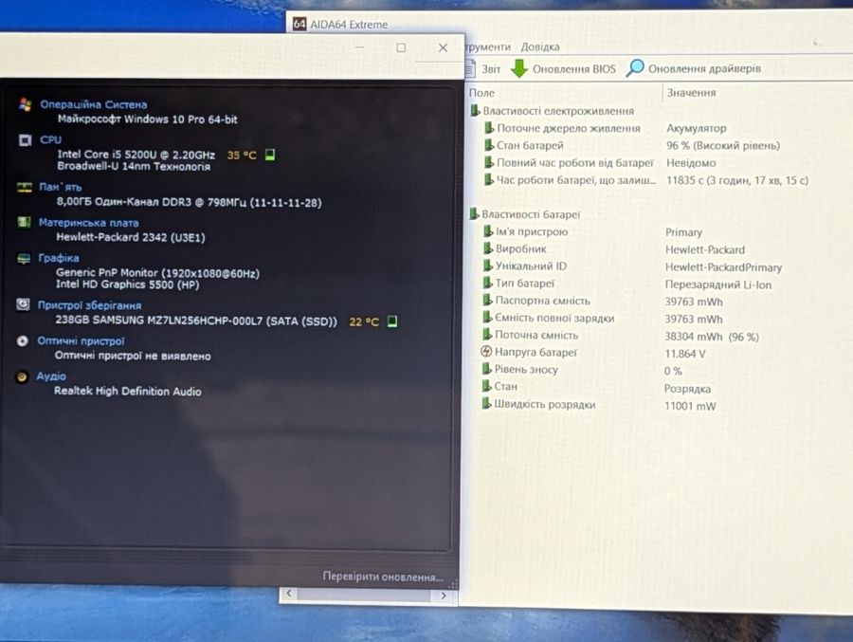Image resolution: width=853 pixels, height=642 pixels.
Task: Click the text Майкрософт Windows 10 Pro 64-bit
Action: pyautogui.click(x=148, y=119)
